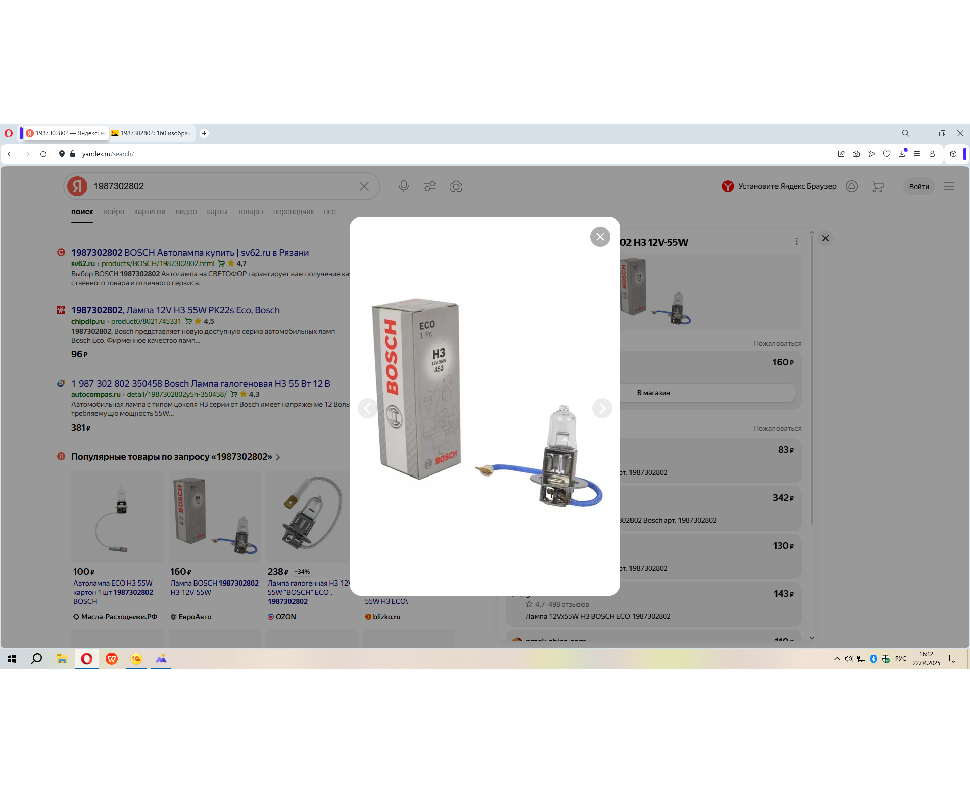
Task: Click the Opera snapshot camera icon
Action: [x=856, y=154]
